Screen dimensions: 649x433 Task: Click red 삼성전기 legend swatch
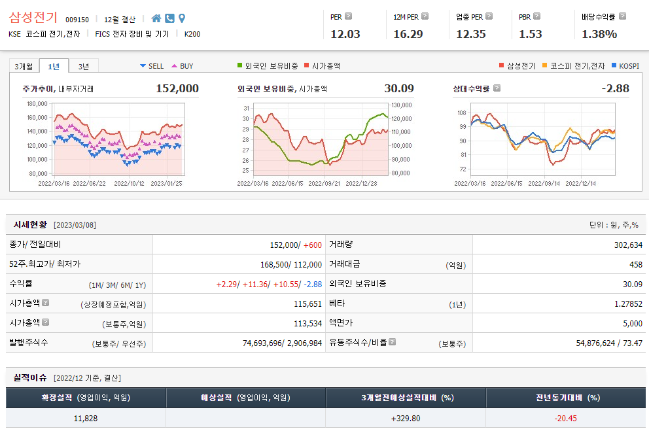[502, 65]
